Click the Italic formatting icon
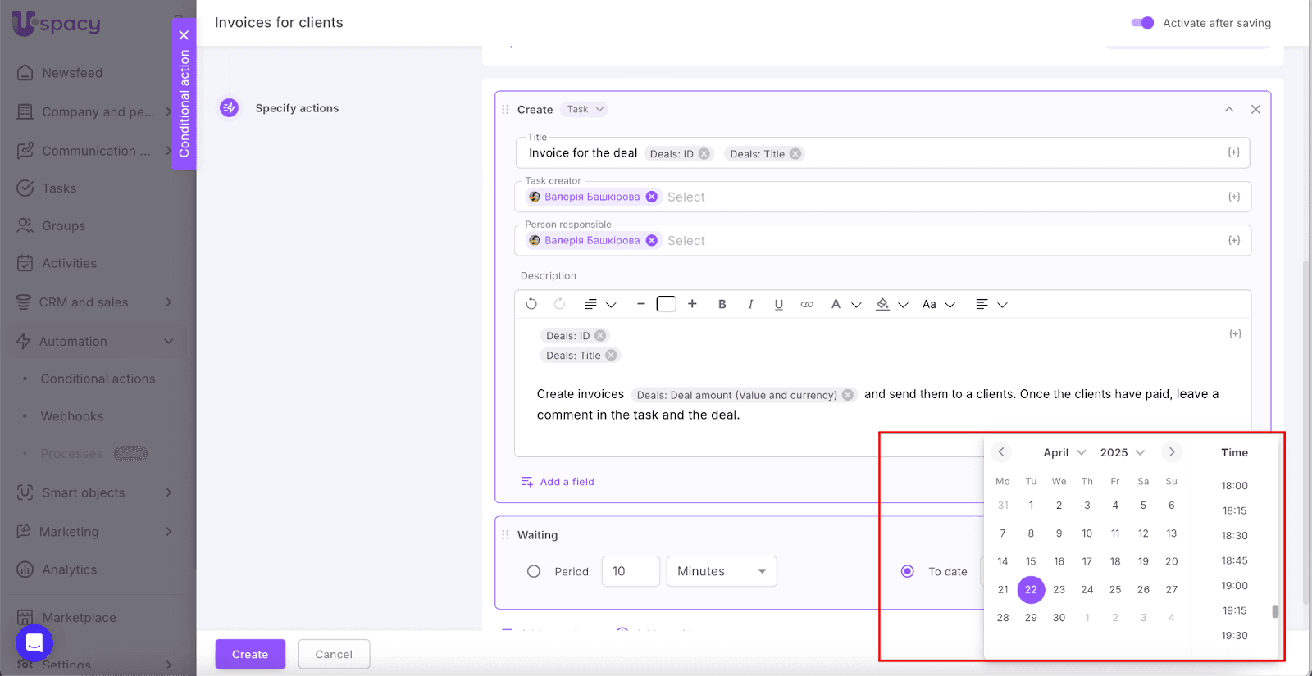This screenshot has width=1312, height=676. tap(750, 304)
